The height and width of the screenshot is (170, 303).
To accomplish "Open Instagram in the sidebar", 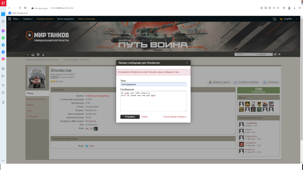I will click(3, 59).
